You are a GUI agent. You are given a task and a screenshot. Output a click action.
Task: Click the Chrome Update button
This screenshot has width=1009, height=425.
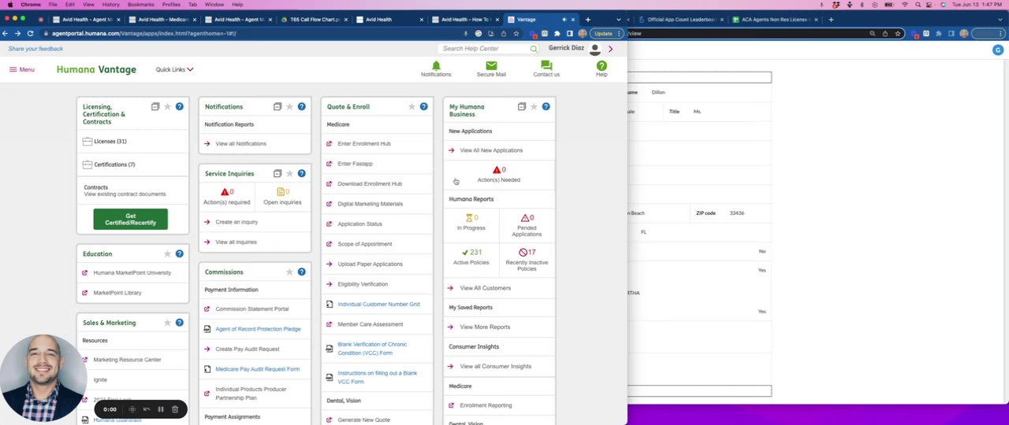[603, 33]
